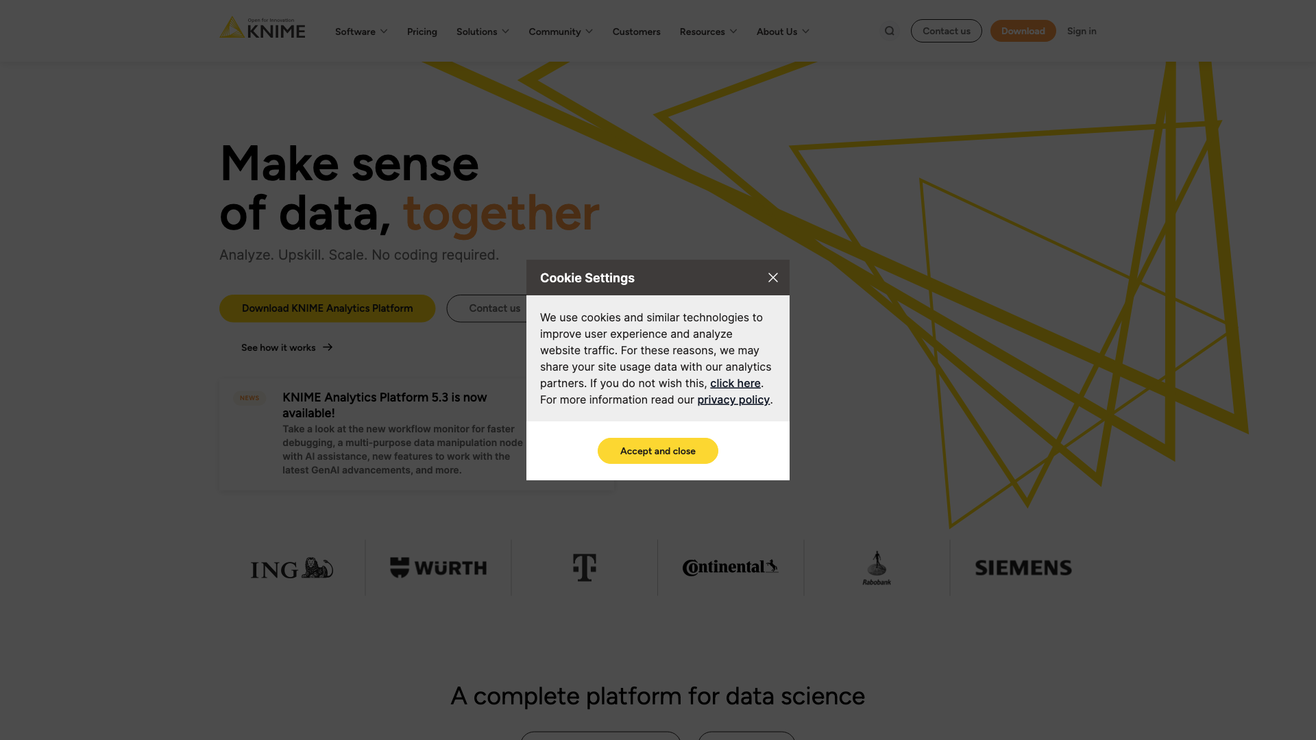
Task: Close the Cookie Settings dialog
Action: [x=772, y=277]
